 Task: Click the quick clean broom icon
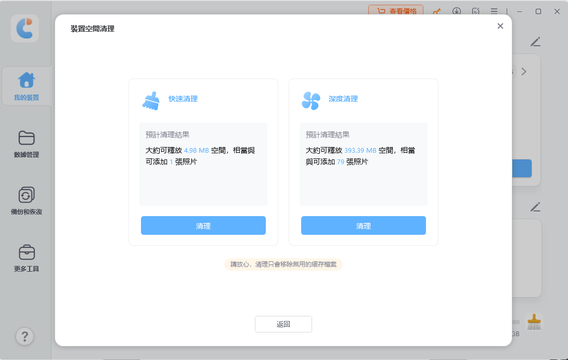point(151,101)
